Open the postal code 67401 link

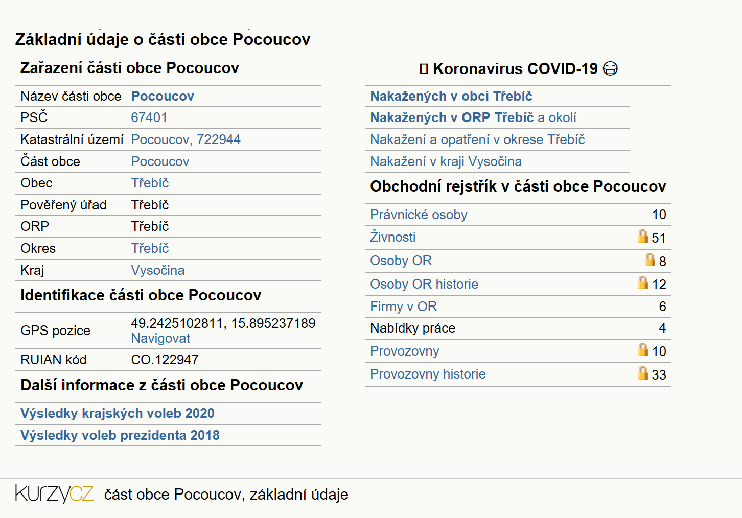pyautogui.click(x=149, y=117)
